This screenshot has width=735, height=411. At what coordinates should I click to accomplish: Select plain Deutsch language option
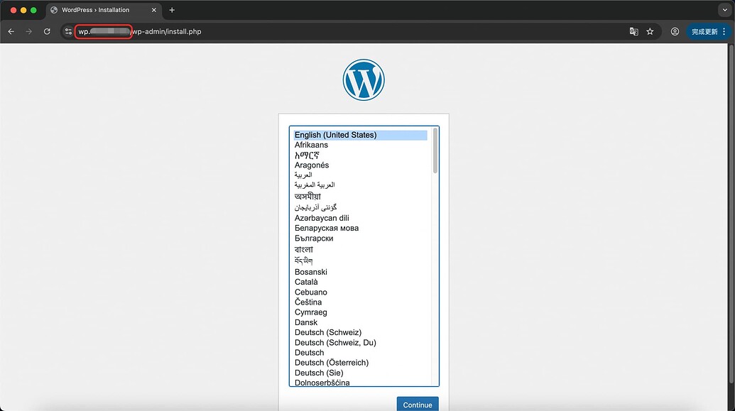(360, 352)
